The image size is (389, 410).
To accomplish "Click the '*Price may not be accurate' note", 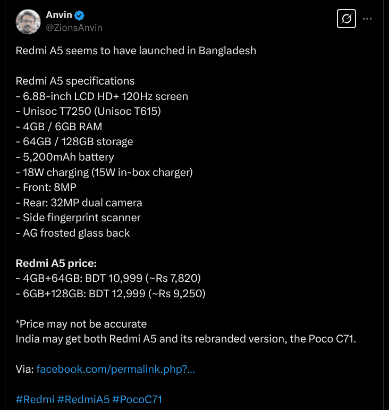I will [x=81, y=324].
